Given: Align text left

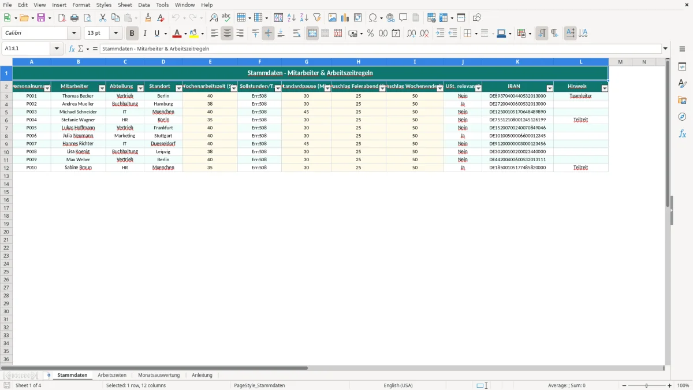Looking at the screenshot, I should pyautogui.click(x=215, y=34).
